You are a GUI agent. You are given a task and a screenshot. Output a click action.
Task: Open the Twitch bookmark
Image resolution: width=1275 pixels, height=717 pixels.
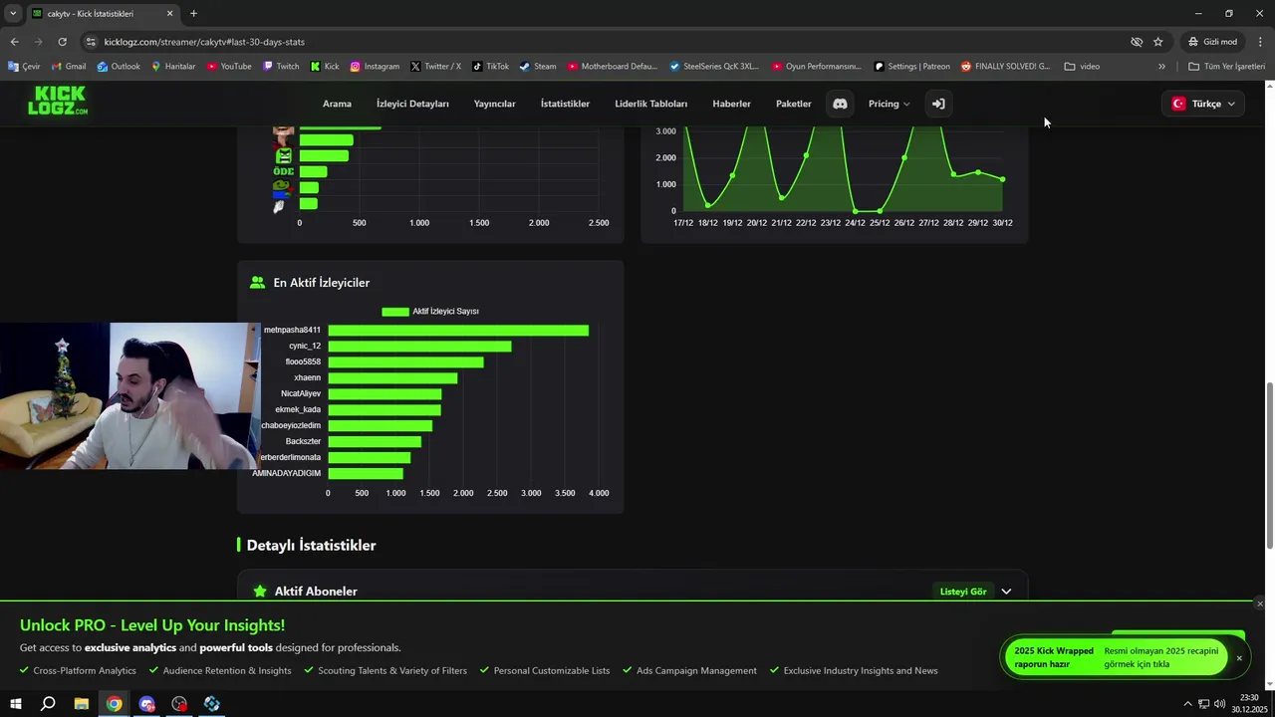pyautogui.click(x=281, y=67)
